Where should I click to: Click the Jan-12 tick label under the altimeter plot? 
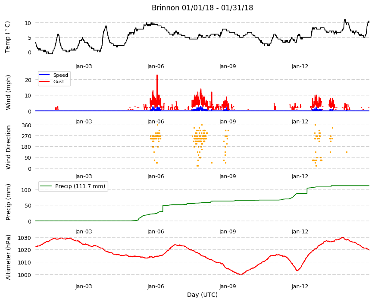(300, 286)
